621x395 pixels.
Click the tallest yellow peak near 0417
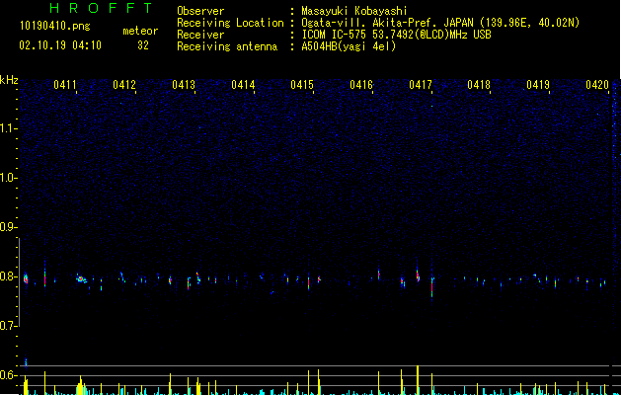(x=418, y=379)
